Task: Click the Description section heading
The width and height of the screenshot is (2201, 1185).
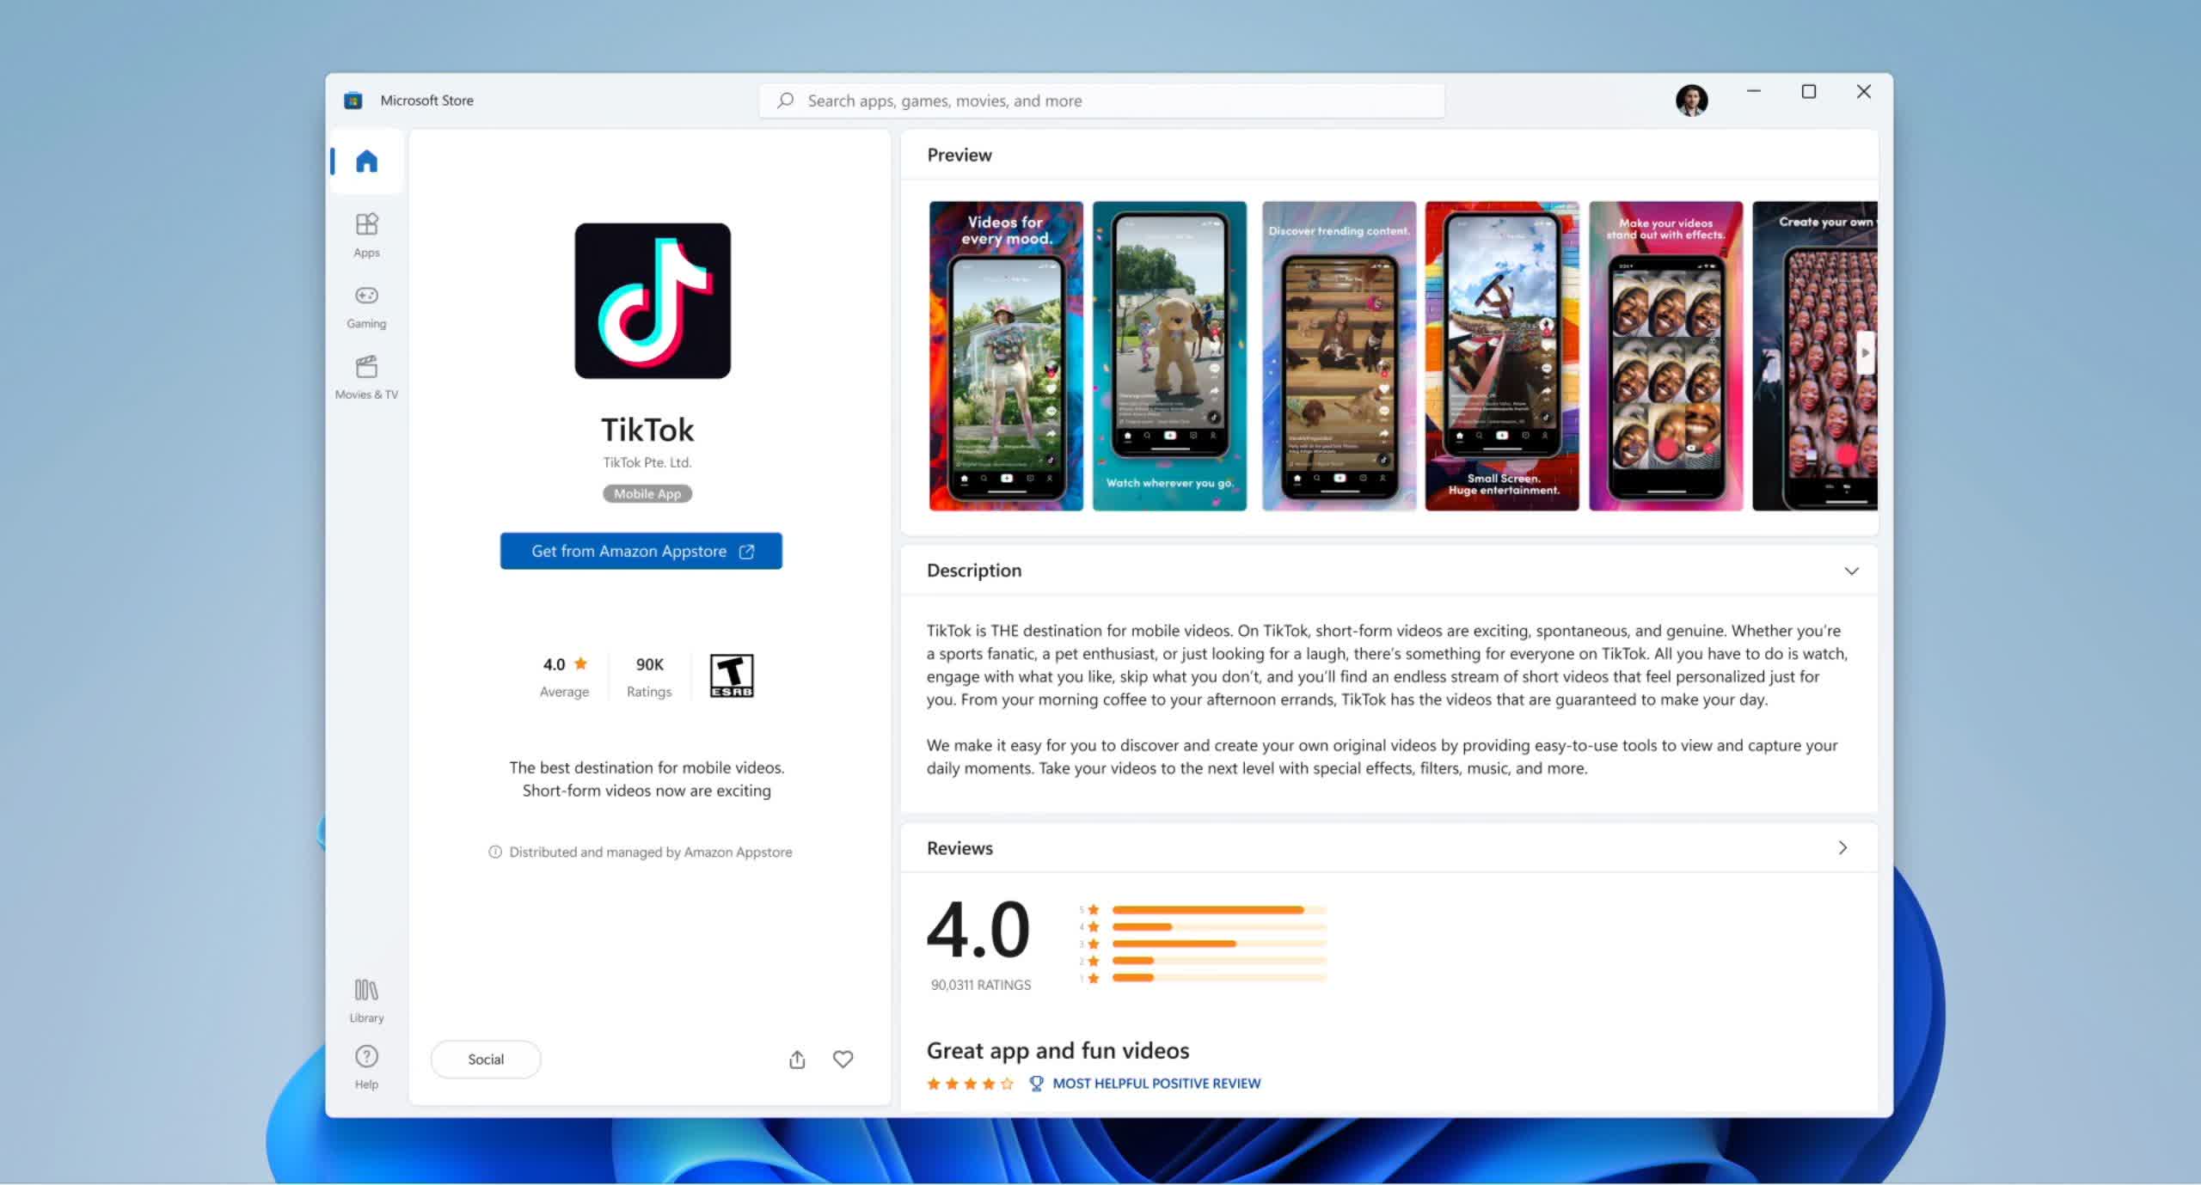Action: click(x=974, y=571)
